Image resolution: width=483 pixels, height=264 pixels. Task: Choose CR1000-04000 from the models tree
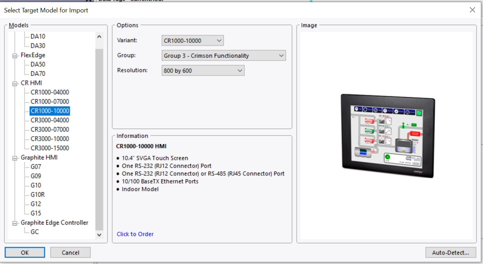(50, 92)
